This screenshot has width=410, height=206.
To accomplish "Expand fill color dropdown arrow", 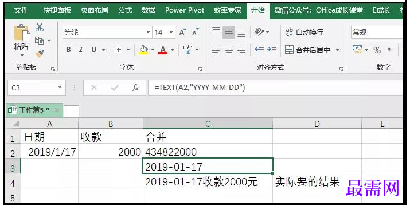I will pyautogui.click(x=153, y=50).
